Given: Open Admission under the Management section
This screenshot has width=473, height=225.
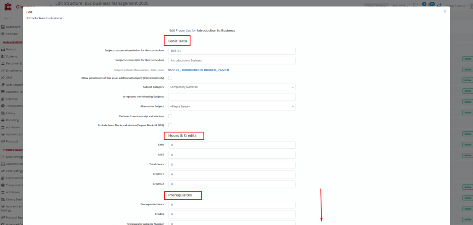Looking at the screenshot, I should pyautogui.click(x=10, y=127).
